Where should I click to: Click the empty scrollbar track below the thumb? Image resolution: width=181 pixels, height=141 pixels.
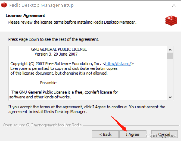[170, 77]
